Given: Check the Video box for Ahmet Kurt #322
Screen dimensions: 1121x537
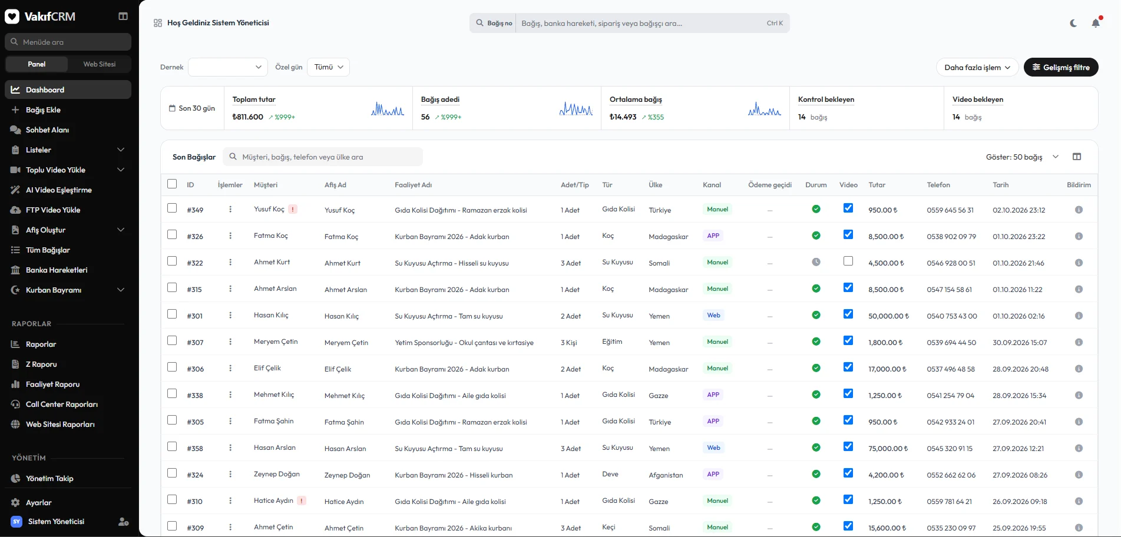Looking at the screenshot, I should pyautogui.click(x=848, y=261).
